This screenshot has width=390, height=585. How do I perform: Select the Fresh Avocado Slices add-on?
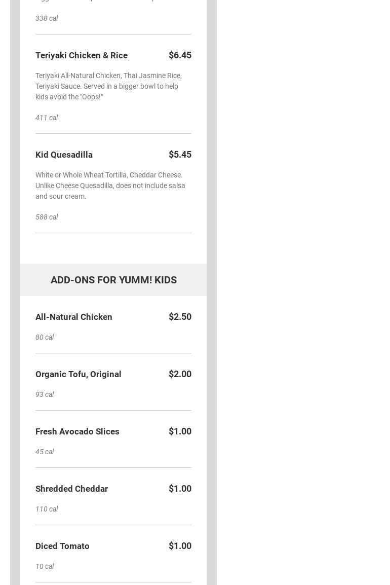(77, 431)
